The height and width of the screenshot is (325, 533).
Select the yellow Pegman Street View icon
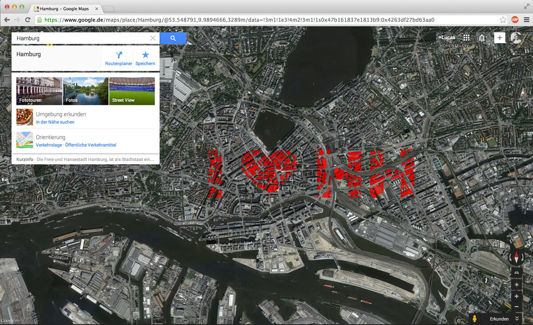pos(475,319)
